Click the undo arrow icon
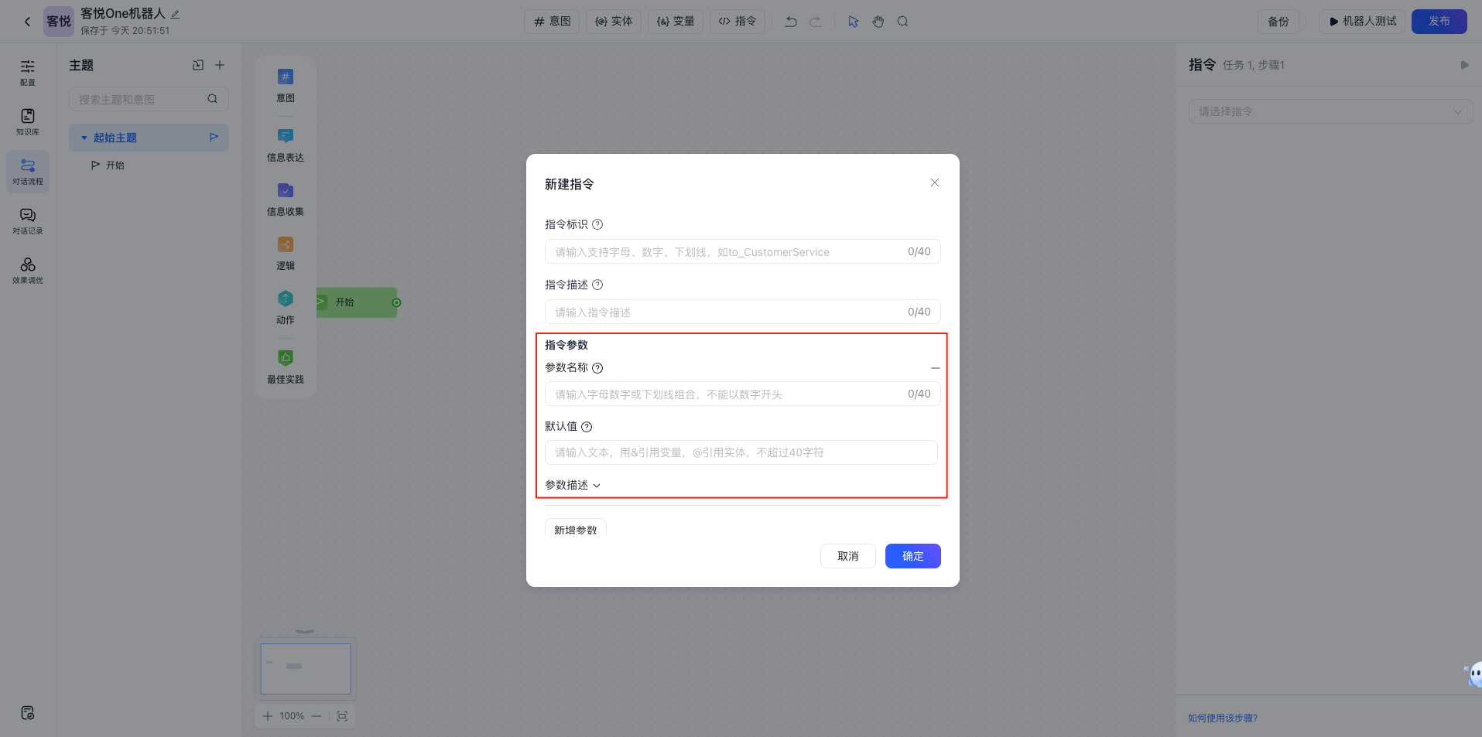The image size is (1482, 737). (x=790, y=22)
